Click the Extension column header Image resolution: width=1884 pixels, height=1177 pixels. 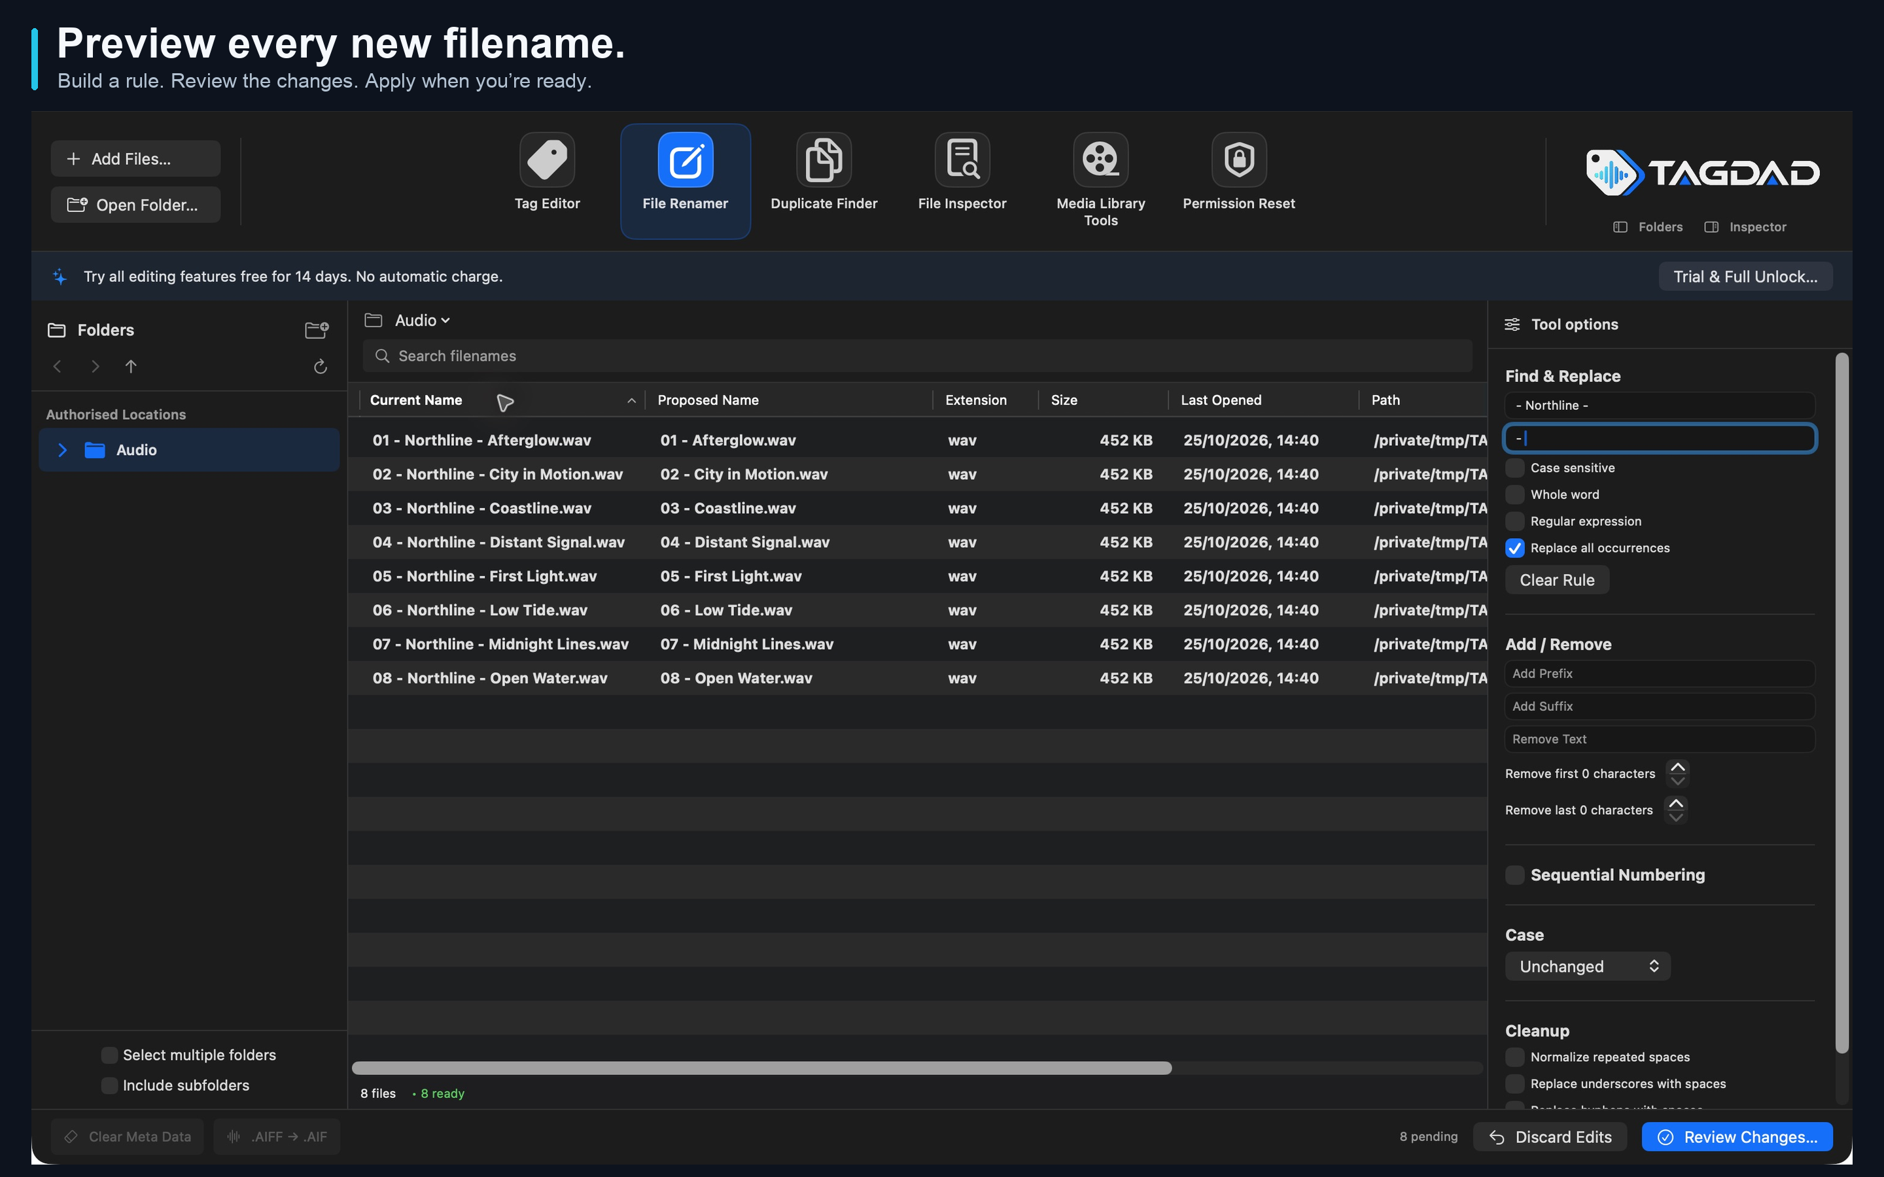[x=985, y=400]
